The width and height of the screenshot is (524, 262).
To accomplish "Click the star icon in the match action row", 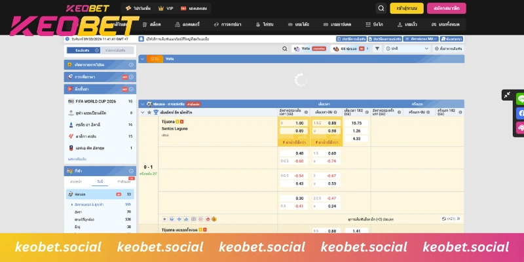I will tap(164, 219).
